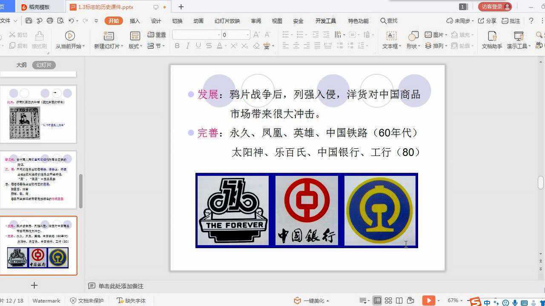Click the 分享 share button

tap(487, 21)
